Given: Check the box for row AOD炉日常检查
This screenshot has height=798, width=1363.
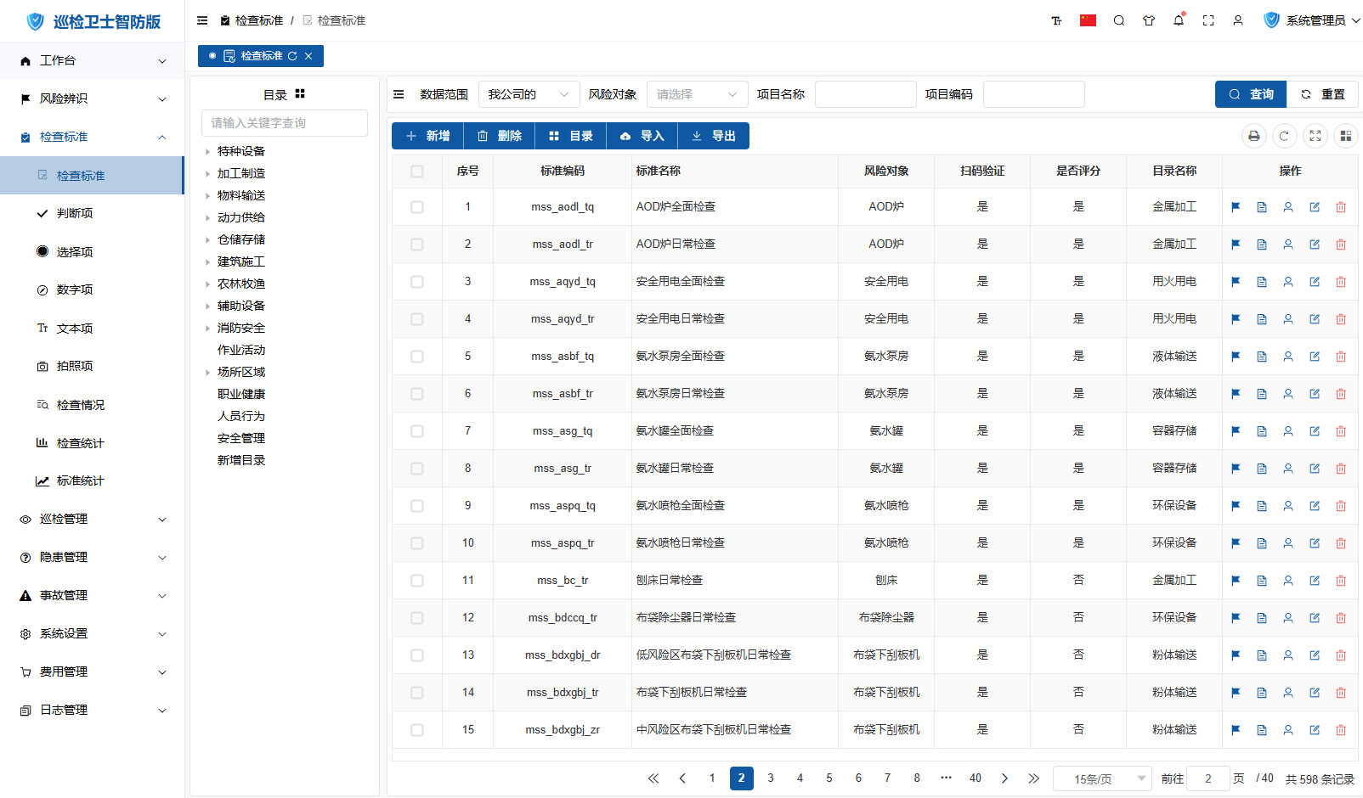Looking at the screenshot, I should 416,244.
